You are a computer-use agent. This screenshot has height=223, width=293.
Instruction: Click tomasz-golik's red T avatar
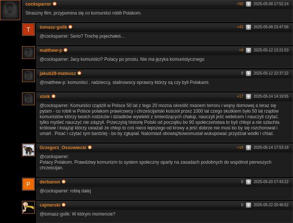(28, 29)
